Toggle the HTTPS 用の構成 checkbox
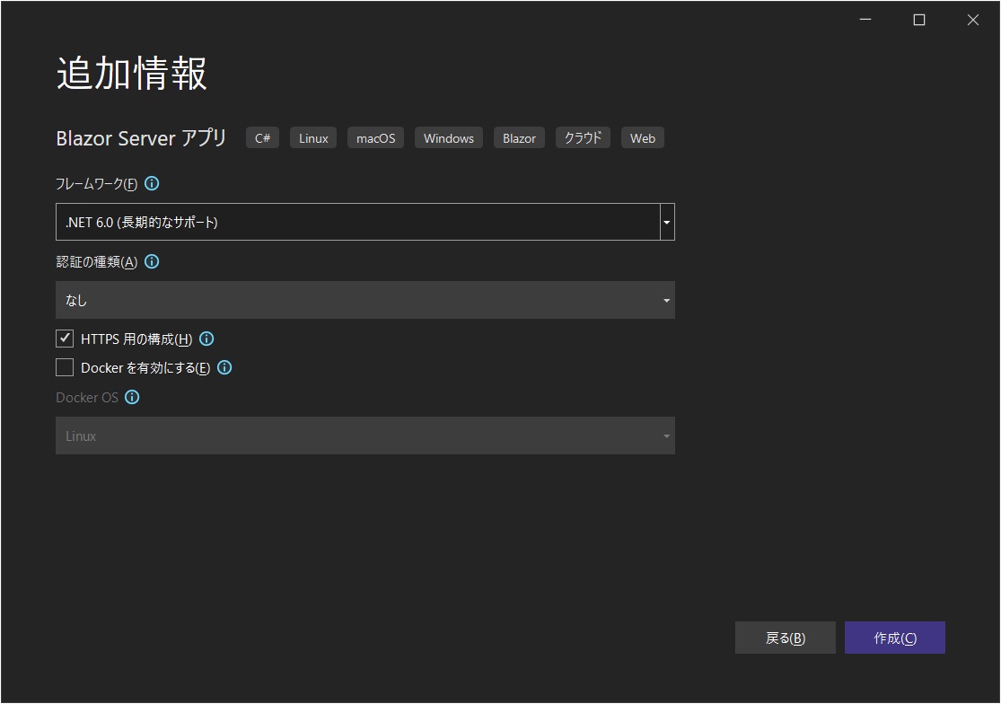The width and height of the screenshot is (1001, 704). (x=65, y=339)
